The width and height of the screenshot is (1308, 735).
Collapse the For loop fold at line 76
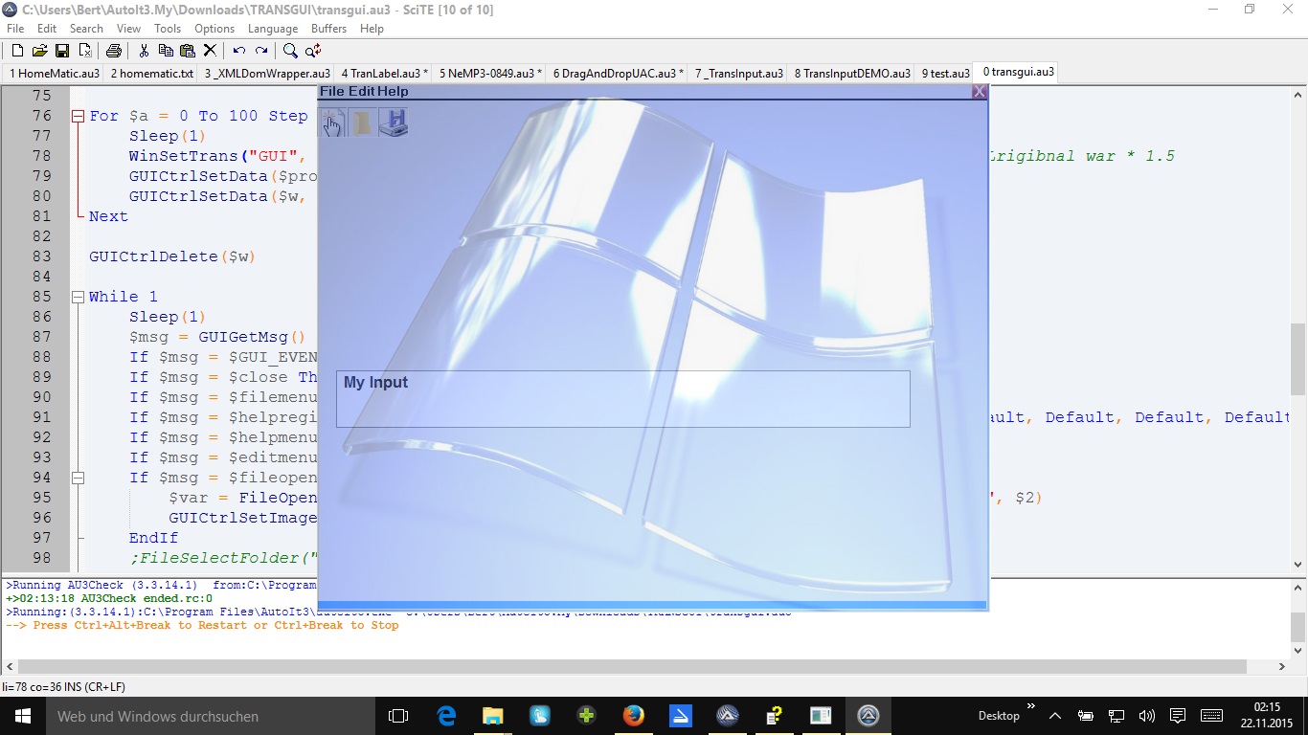point(79,116)
